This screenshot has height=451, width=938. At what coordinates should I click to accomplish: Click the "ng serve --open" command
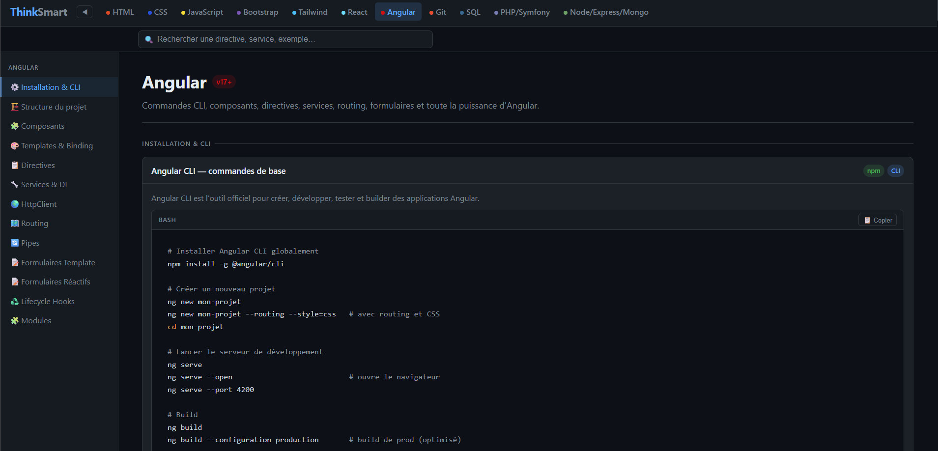(x=200, y=377)
